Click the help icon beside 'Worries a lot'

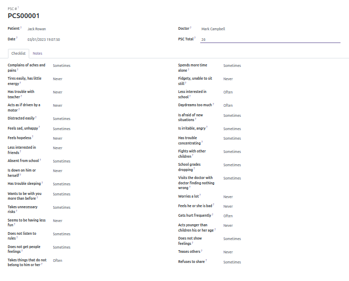pyautogui.click(x=200, y=195)
